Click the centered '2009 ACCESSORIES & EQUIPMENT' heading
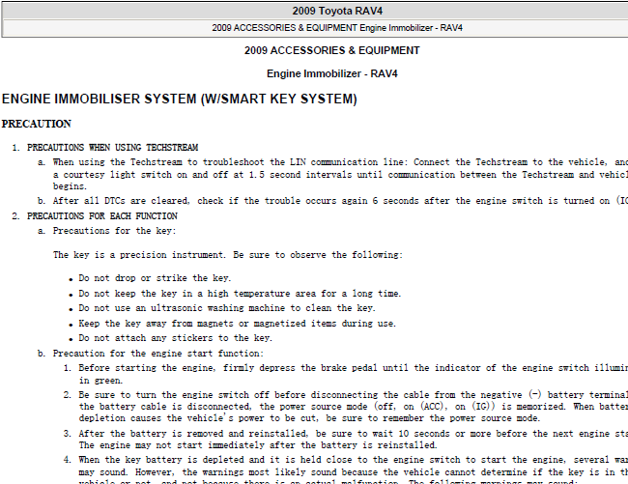 (x=332, y=50)
